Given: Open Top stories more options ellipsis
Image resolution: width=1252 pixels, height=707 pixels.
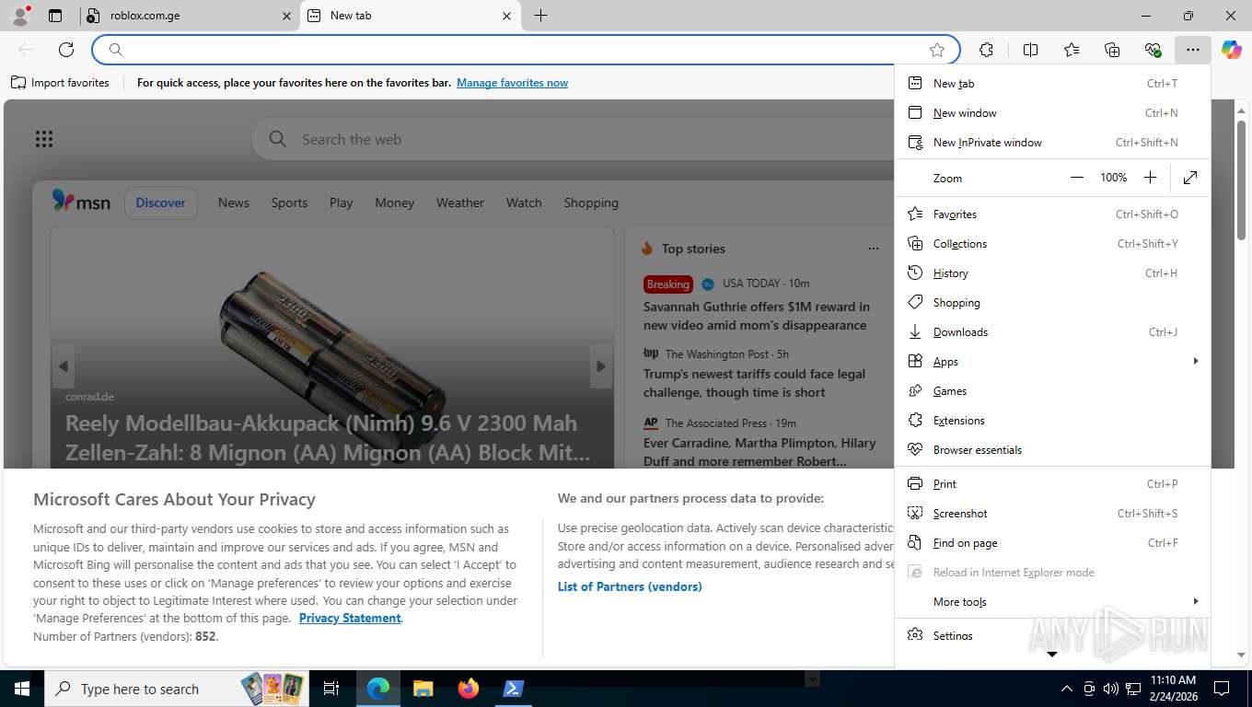Looking at the screenshot, I should (873, 249).
